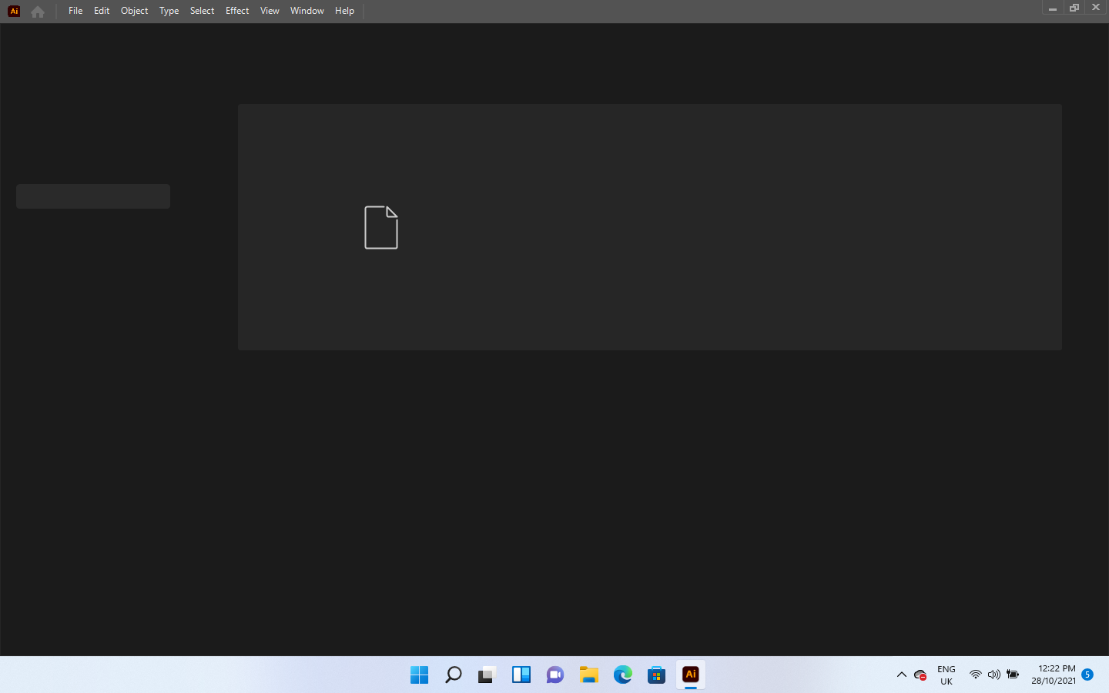The height and width of the screenshot is (693, 1109).
Task: Open the Effect menu
Action: click(236, 11)
